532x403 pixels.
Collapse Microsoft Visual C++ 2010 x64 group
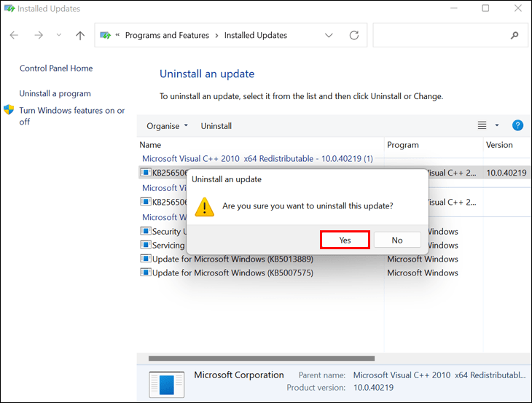click(x=257, y=158)
